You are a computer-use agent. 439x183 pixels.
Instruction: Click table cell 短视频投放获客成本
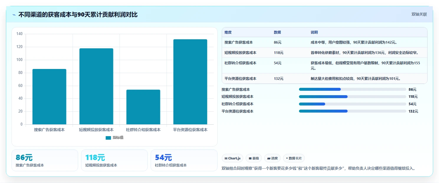coord(240,53)
